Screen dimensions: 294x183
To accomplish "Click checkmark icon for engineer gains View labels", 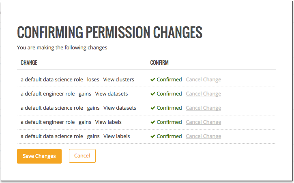I will pos(153,122).
